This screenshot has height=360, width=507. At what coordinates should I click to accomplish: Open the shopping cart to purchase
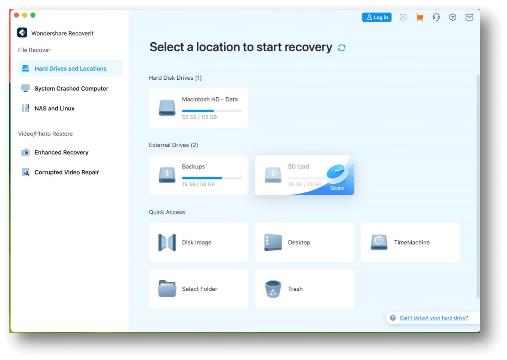[419, 17]
